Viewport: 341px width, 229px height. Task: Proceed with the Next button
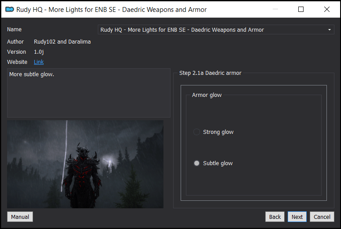point(297,217)
